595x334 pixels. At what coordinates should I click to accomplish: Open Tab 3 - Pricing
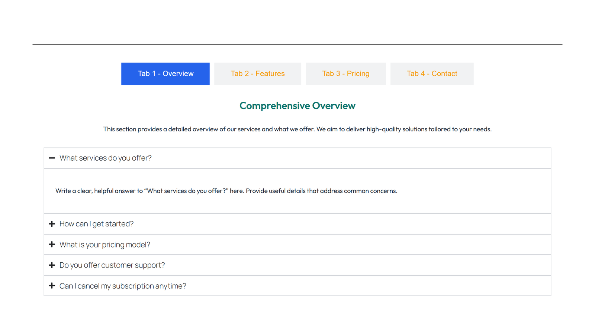pyautogui.click(x=345, y=73)
